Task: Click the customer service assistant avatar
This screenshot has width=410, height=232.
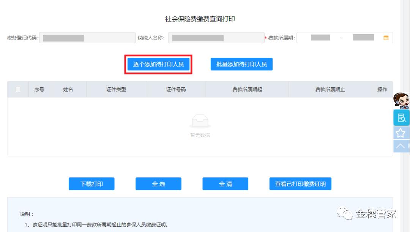Action: (x=402, y=101)
